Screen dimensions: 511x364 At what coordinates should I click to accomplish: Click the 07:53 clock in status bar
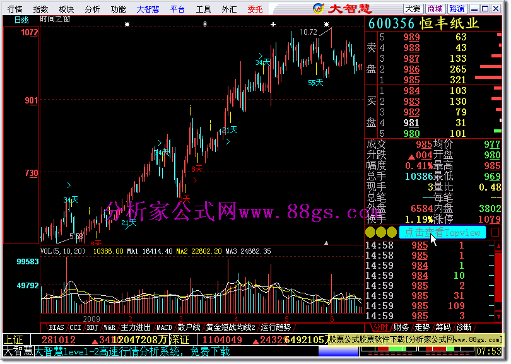click(x=488, y=351)
